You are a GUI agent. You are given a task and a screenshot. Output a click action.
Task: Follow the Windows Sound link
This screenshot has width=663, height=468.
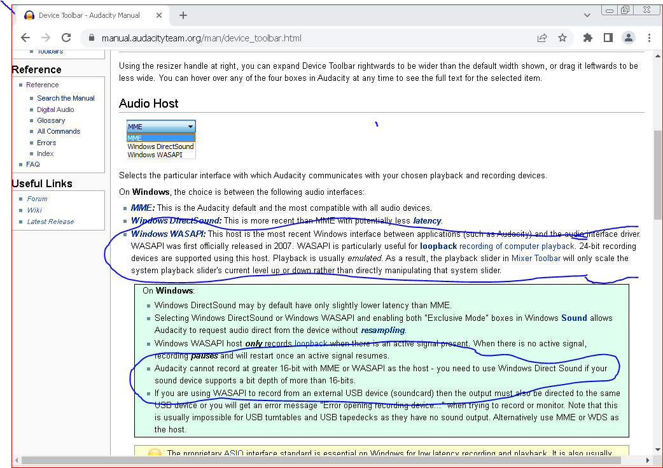coord(574,318)
